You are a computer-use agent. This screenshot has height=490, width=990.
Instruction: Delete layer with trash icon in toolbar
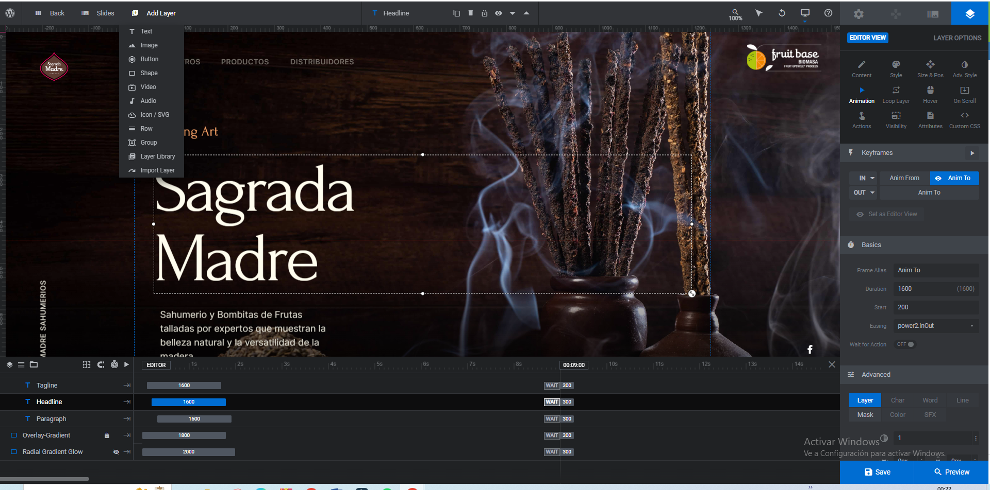[470, 13]
